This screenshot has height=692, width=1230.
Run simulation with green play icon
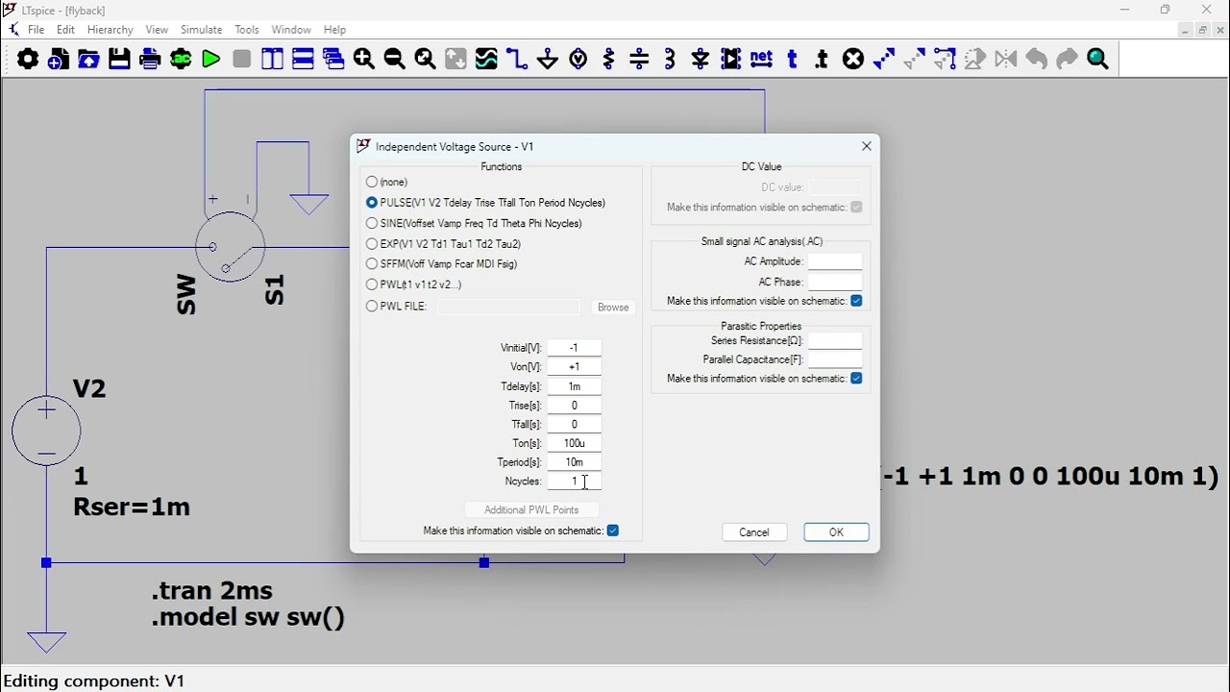pos(211,60)
